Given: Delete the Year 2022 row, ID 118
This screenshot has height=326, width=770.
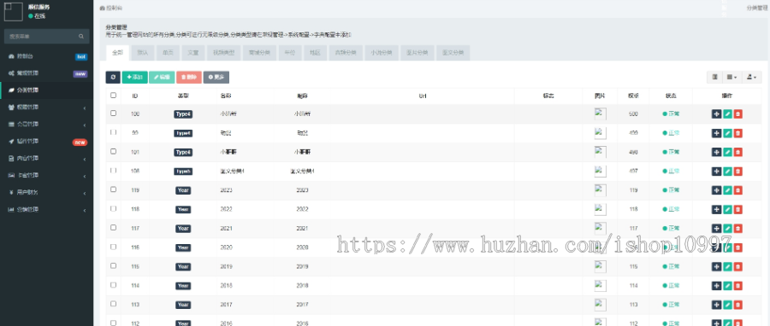Looking at the screenshot, I should [x=737, y=209].
